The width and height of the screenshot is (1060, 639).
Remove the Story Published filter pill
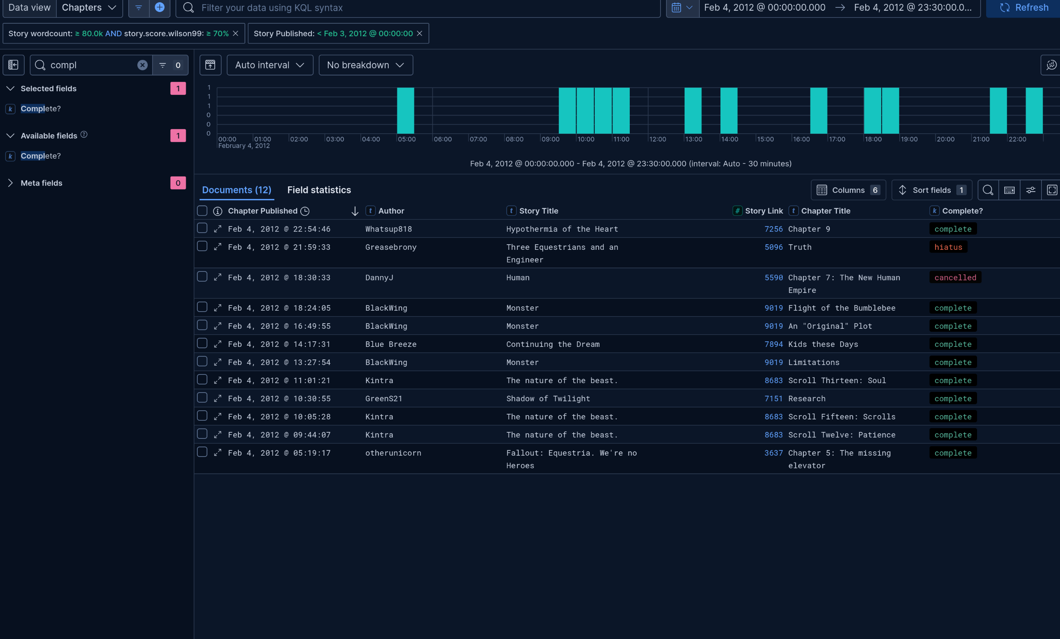click(x=419, y=33)
